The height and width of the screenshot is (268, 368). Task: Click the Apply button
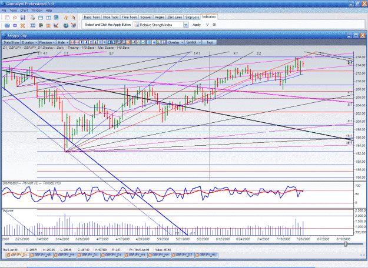click(197, 25)
